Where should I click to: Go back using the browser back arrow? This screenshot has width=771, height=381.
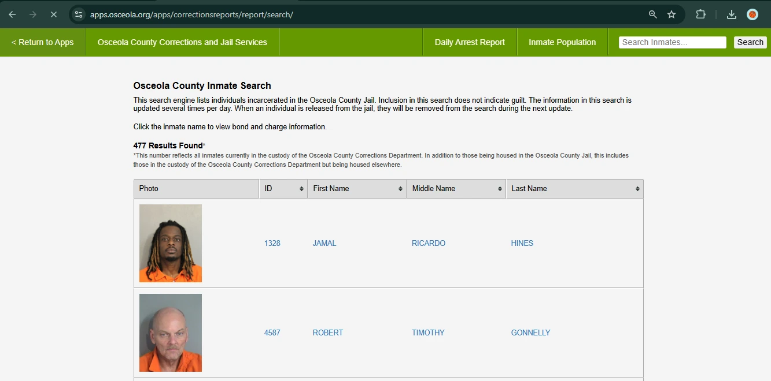[12, 14]
